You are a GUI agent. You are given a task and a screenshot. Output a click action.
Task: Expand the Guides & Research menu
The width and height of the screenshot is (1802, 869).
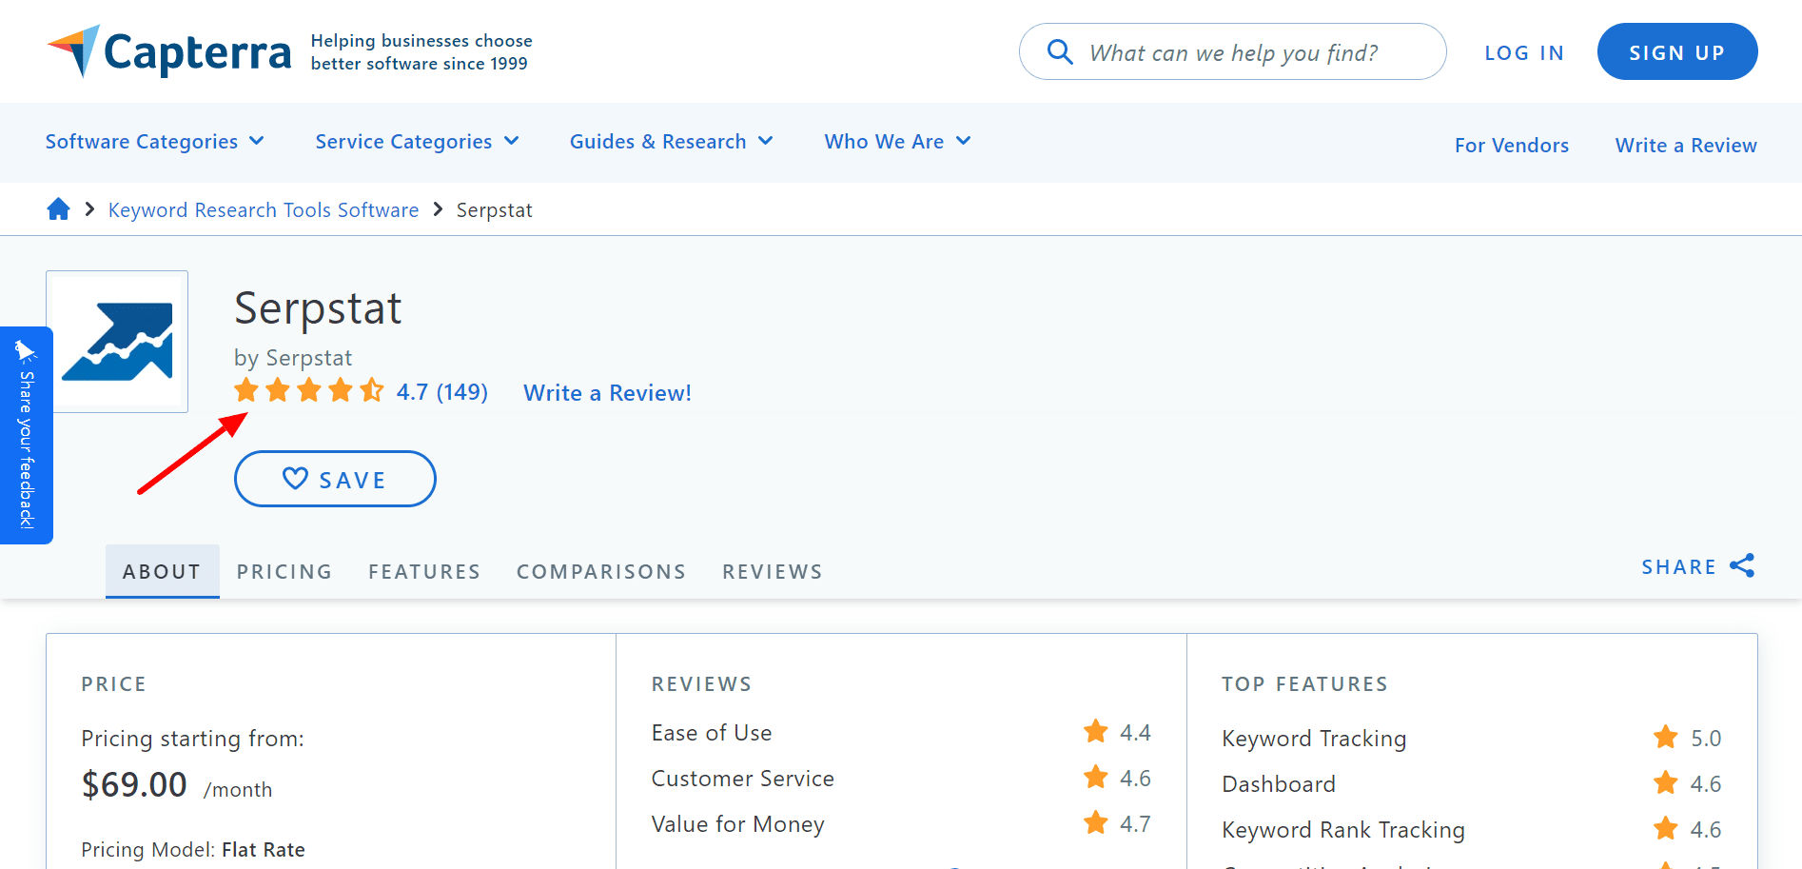pyautogui.click(x=671, y=142)
